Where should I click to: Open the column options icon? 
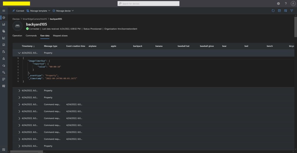285,11
